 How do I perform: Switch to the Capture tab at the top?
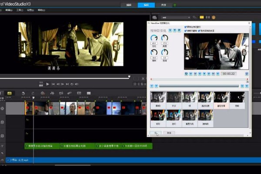point(128,5)
